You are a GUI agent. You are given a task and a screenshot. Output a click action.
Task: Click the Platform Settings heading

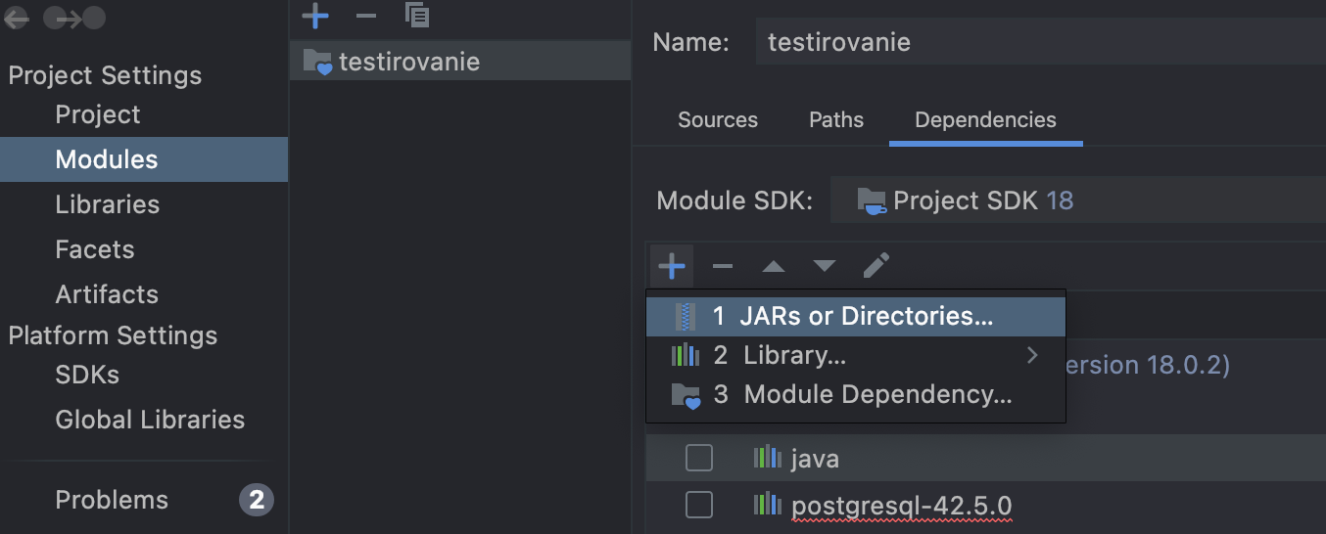113,335
